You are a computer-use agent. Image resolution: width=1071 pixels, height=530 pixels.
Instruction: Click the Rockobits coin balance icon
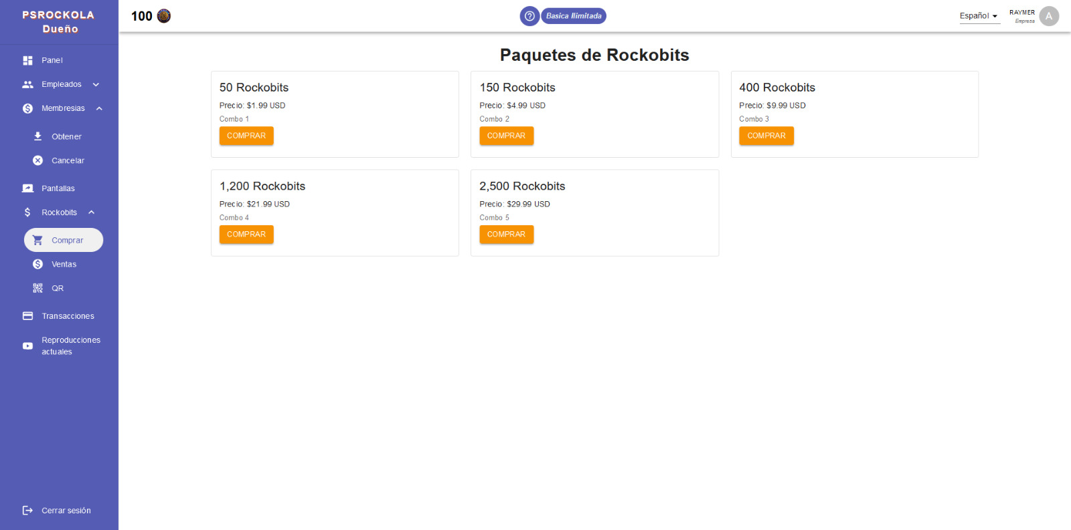164,16
